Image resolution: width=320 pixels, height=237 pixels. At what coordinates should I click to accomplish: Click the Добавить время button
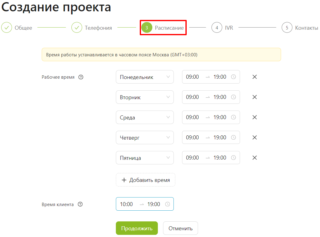click(x=146, y=180)
